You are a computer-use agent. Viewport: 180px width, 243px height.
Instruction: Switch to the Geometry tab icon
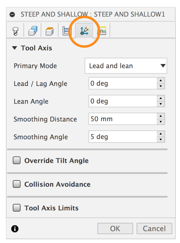tap(32, 31)
